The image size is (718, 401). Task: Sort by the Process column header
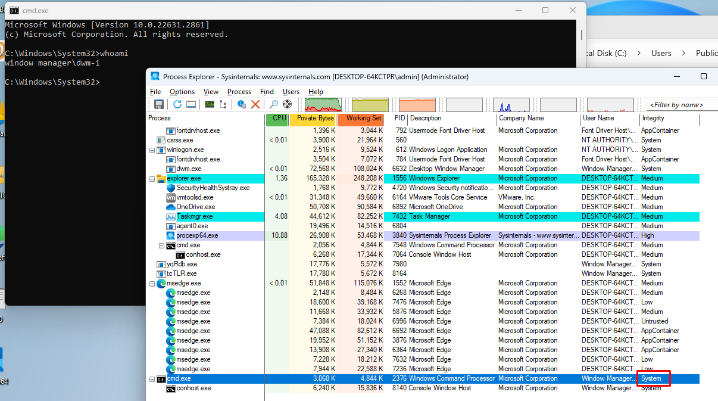205,119
